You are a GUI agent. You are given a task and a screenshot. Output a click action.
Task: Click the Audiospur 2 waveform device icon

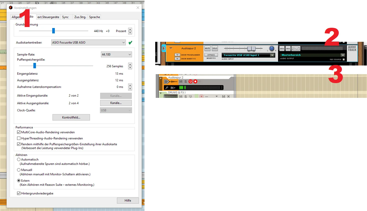click(171, 82)
